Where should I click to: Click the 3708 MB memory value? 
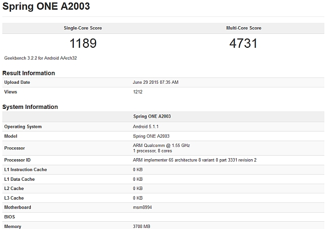(142, 226)
